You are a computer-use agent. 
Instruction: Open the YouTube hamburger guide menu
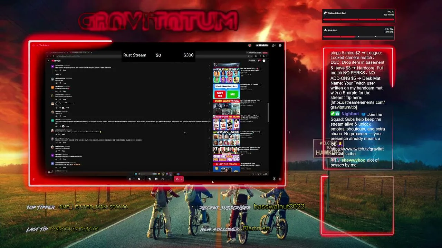tap(48, 61)
